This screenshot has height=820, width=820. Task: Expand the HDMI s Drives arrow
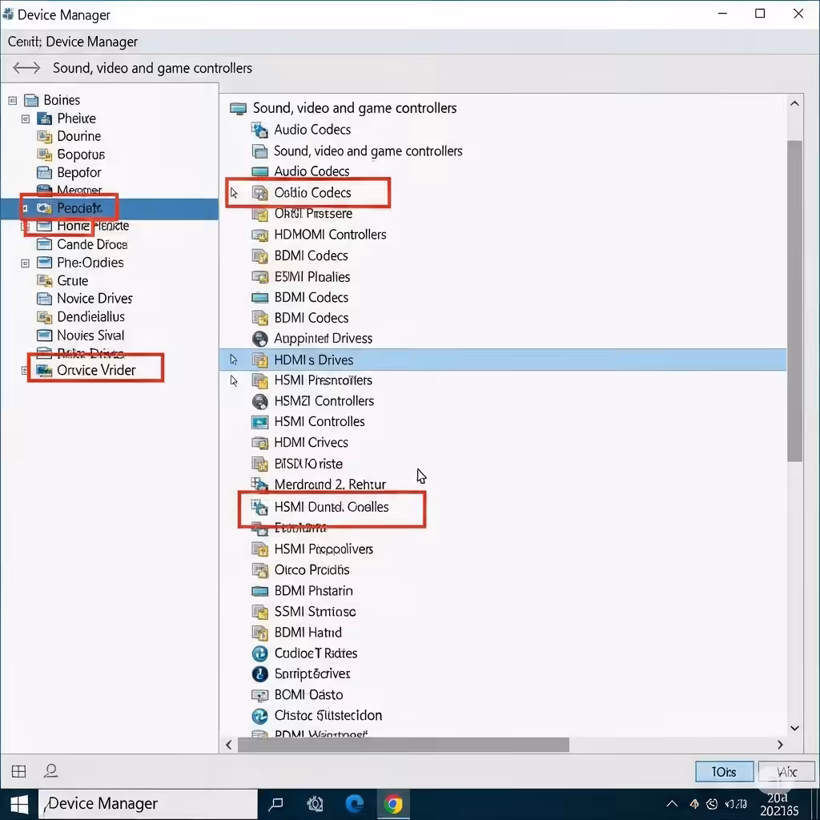[234, 360]
